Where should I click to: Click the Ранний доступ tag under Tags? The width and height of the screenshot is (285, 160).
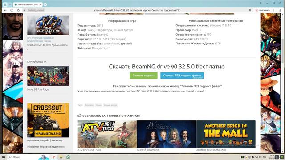coord(110,105)
